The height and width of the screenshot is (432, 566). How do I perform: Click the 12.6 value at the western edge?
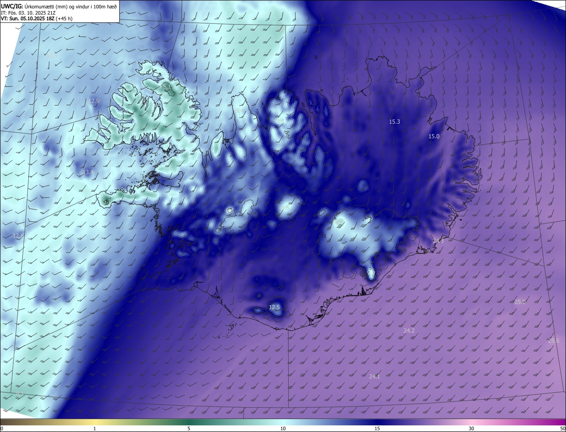[18, 235]
